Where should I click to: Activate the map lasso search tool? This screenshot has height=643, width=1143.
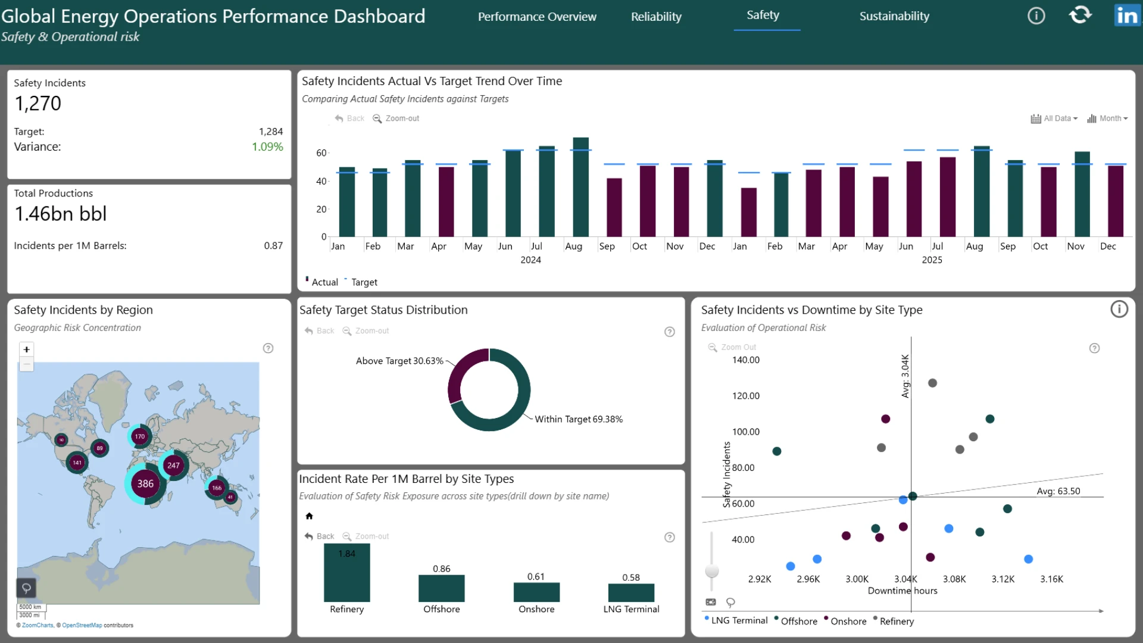coord(26,588)
